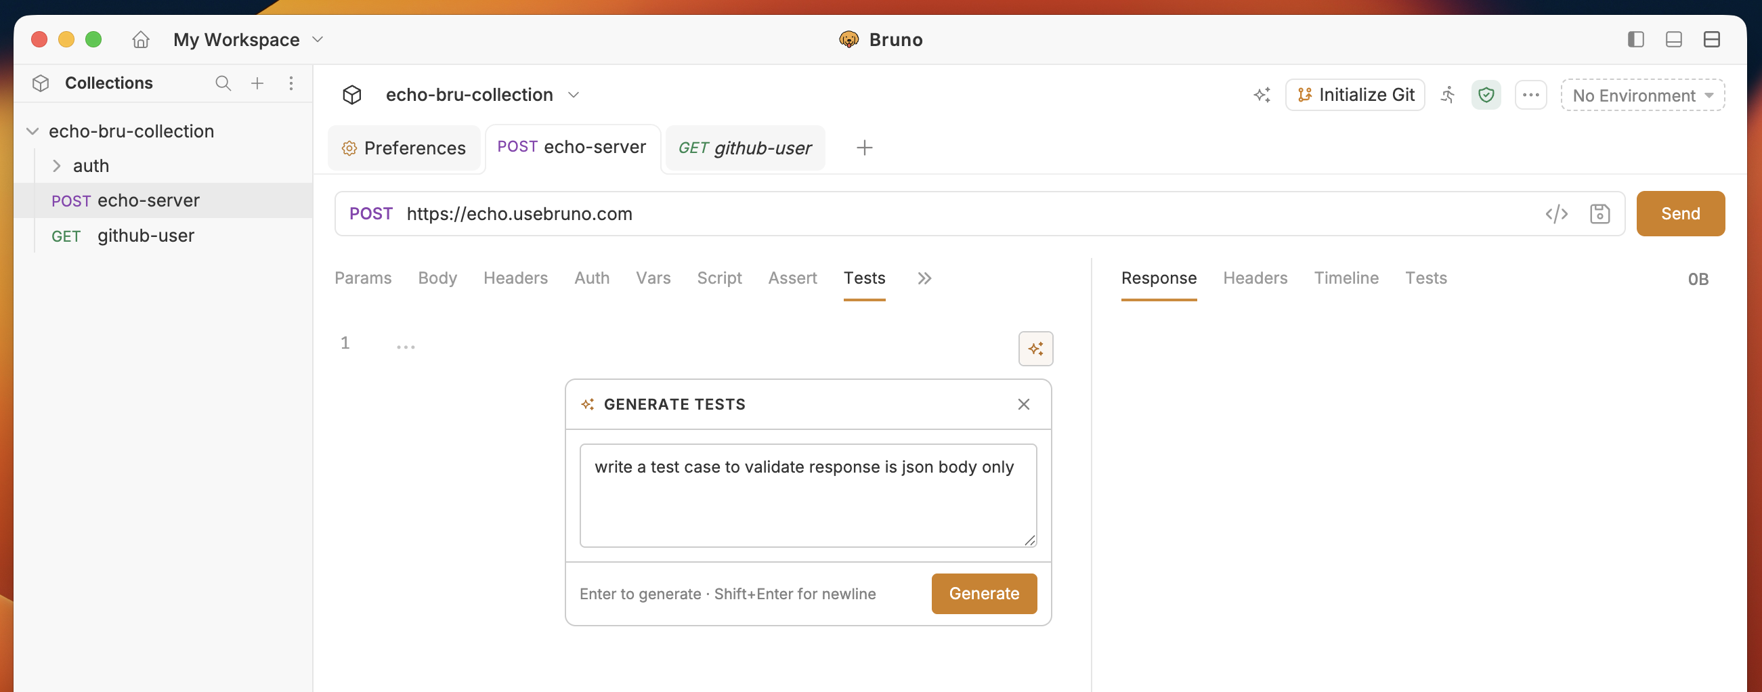Open the Params tab
Screen dimensions: 1762x692
(363, 278)
